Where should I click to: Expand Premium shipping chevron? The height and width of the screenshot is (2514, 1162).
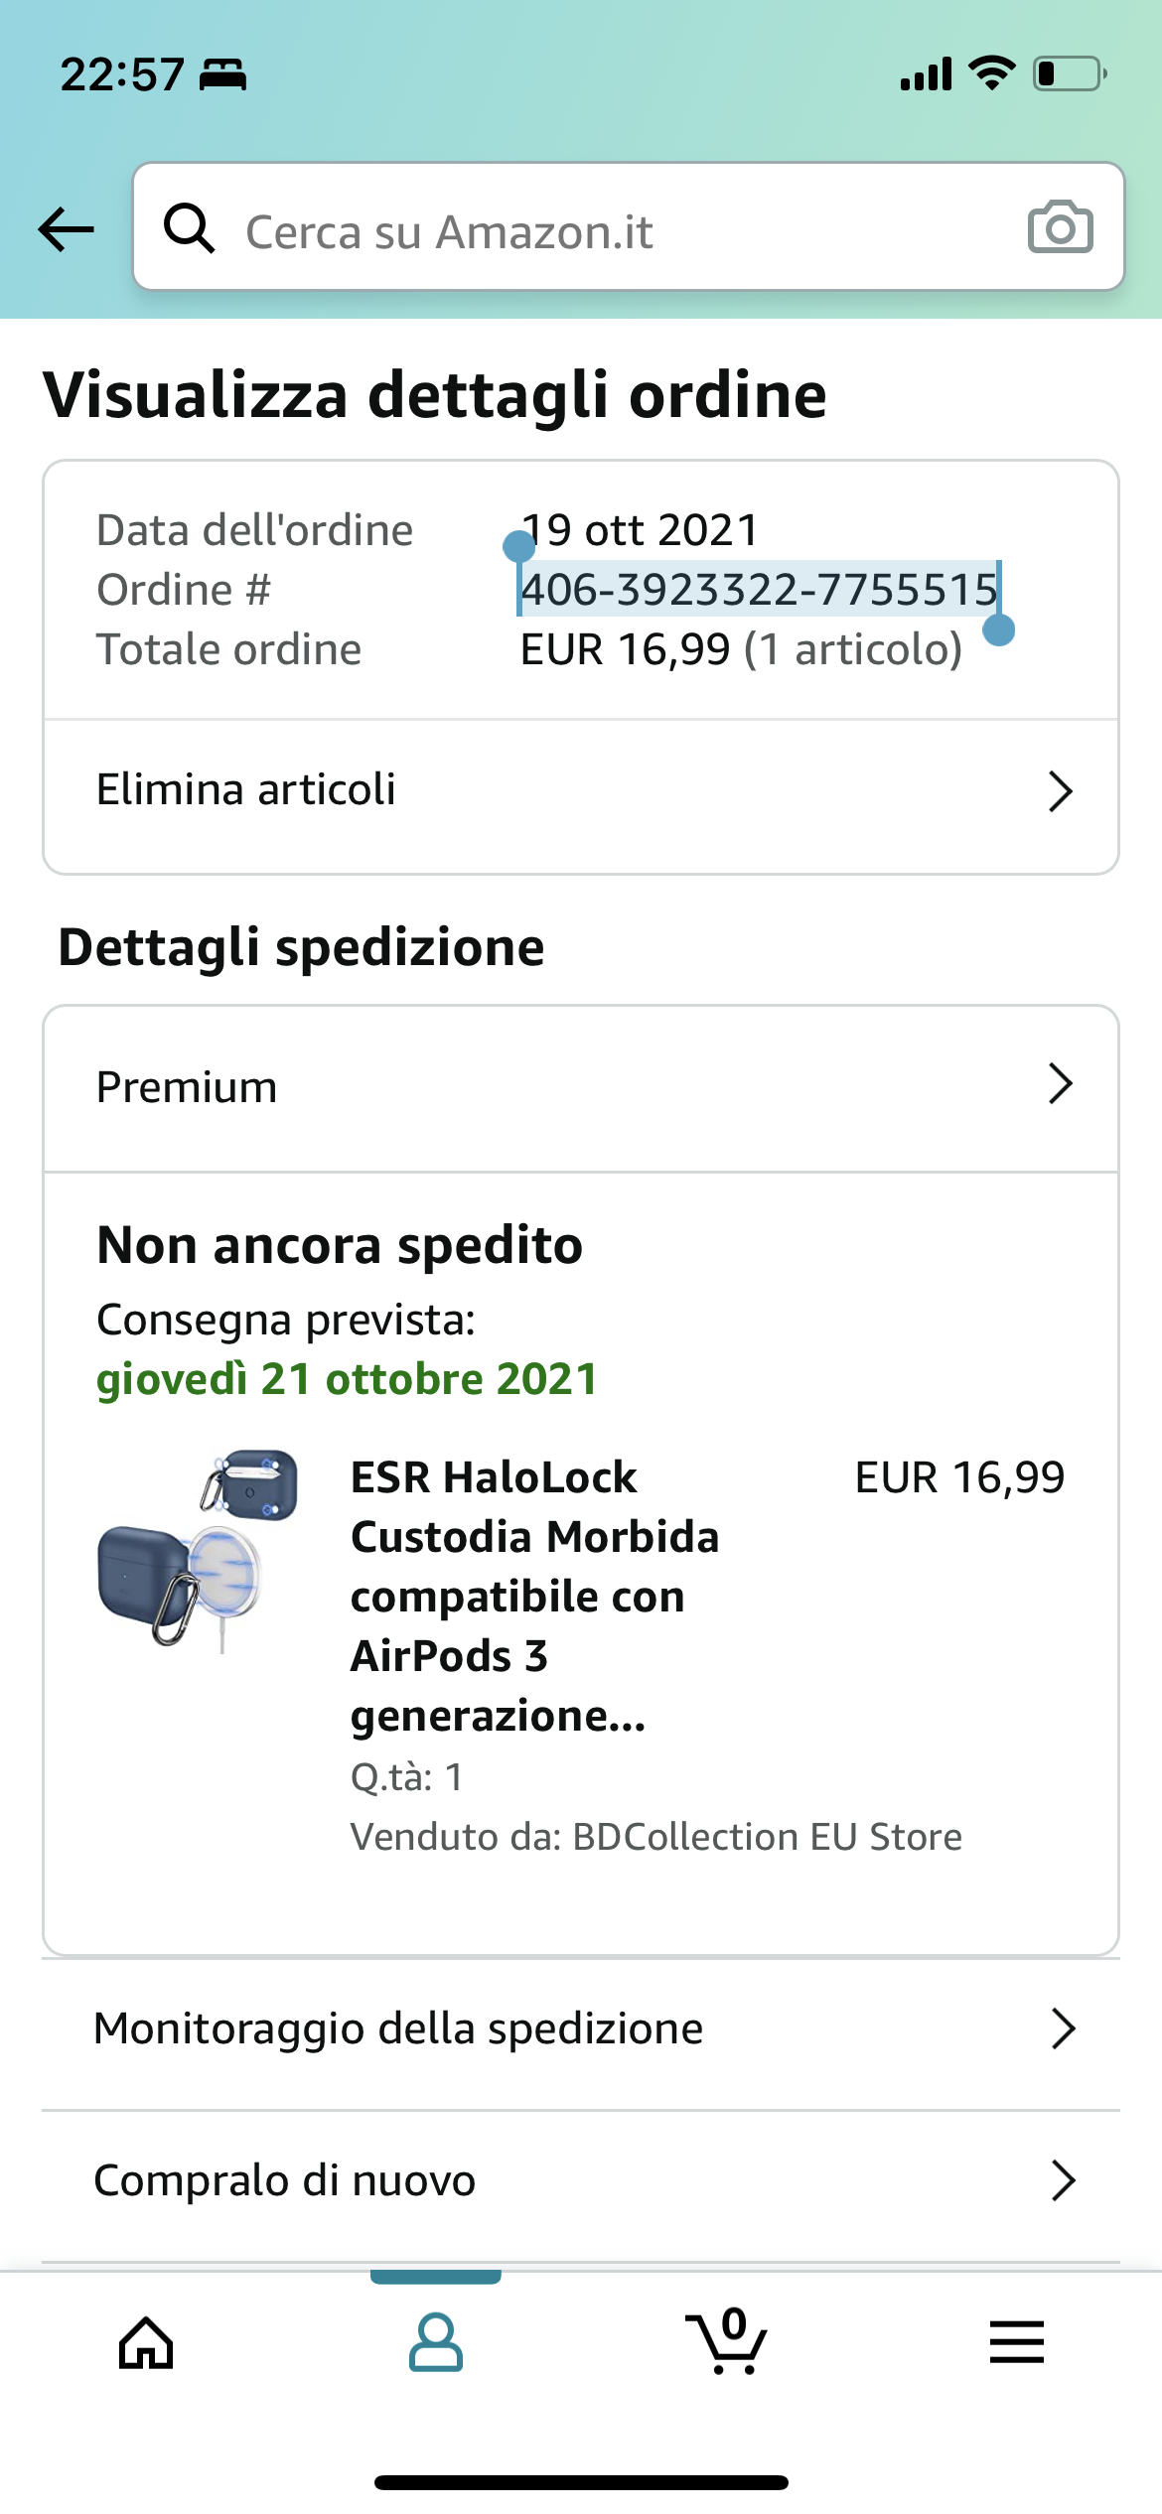click(1061, 1084)
